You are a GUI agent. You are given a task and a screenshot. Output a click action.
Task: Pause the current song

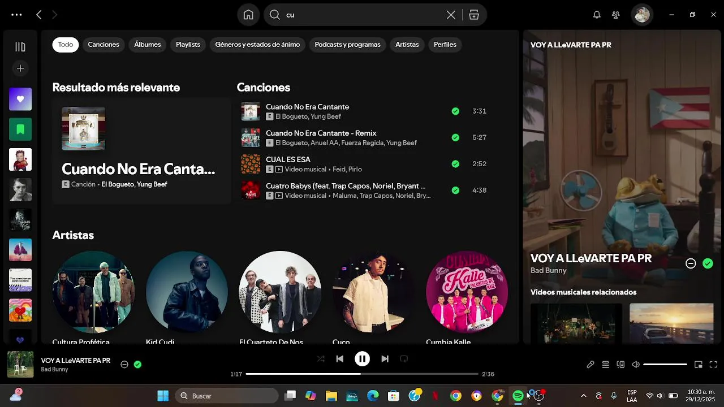point(362,359)
